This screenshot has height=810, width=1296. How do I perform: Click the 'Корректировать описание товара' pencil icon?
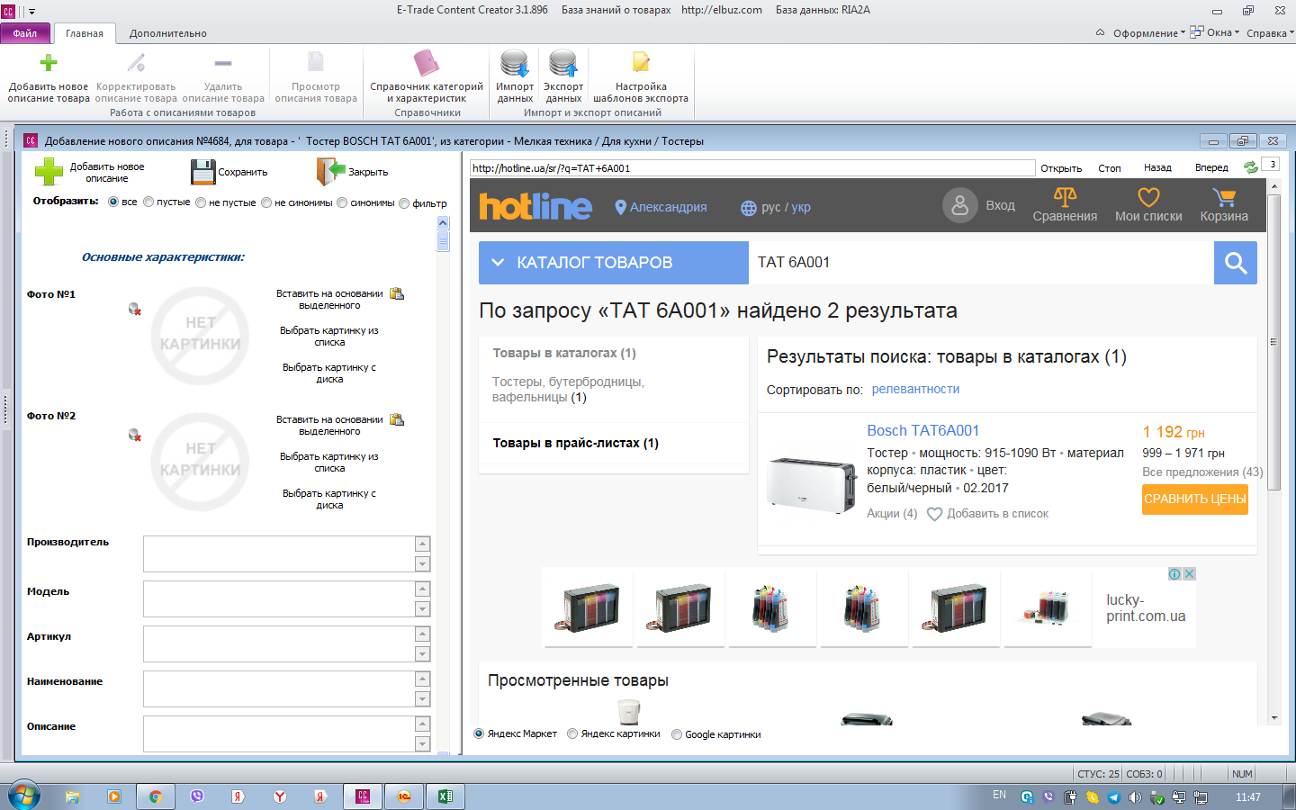[x=136, y=63]
